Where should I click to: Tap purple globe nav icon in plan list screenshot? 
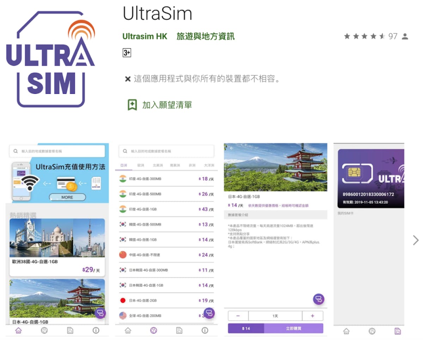coord(153,330)
